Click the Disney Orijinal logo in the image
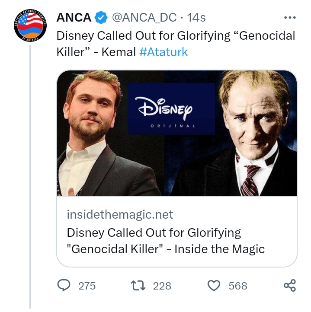The height and width of the screenshot is (312, 311). [x=171, y=109]
